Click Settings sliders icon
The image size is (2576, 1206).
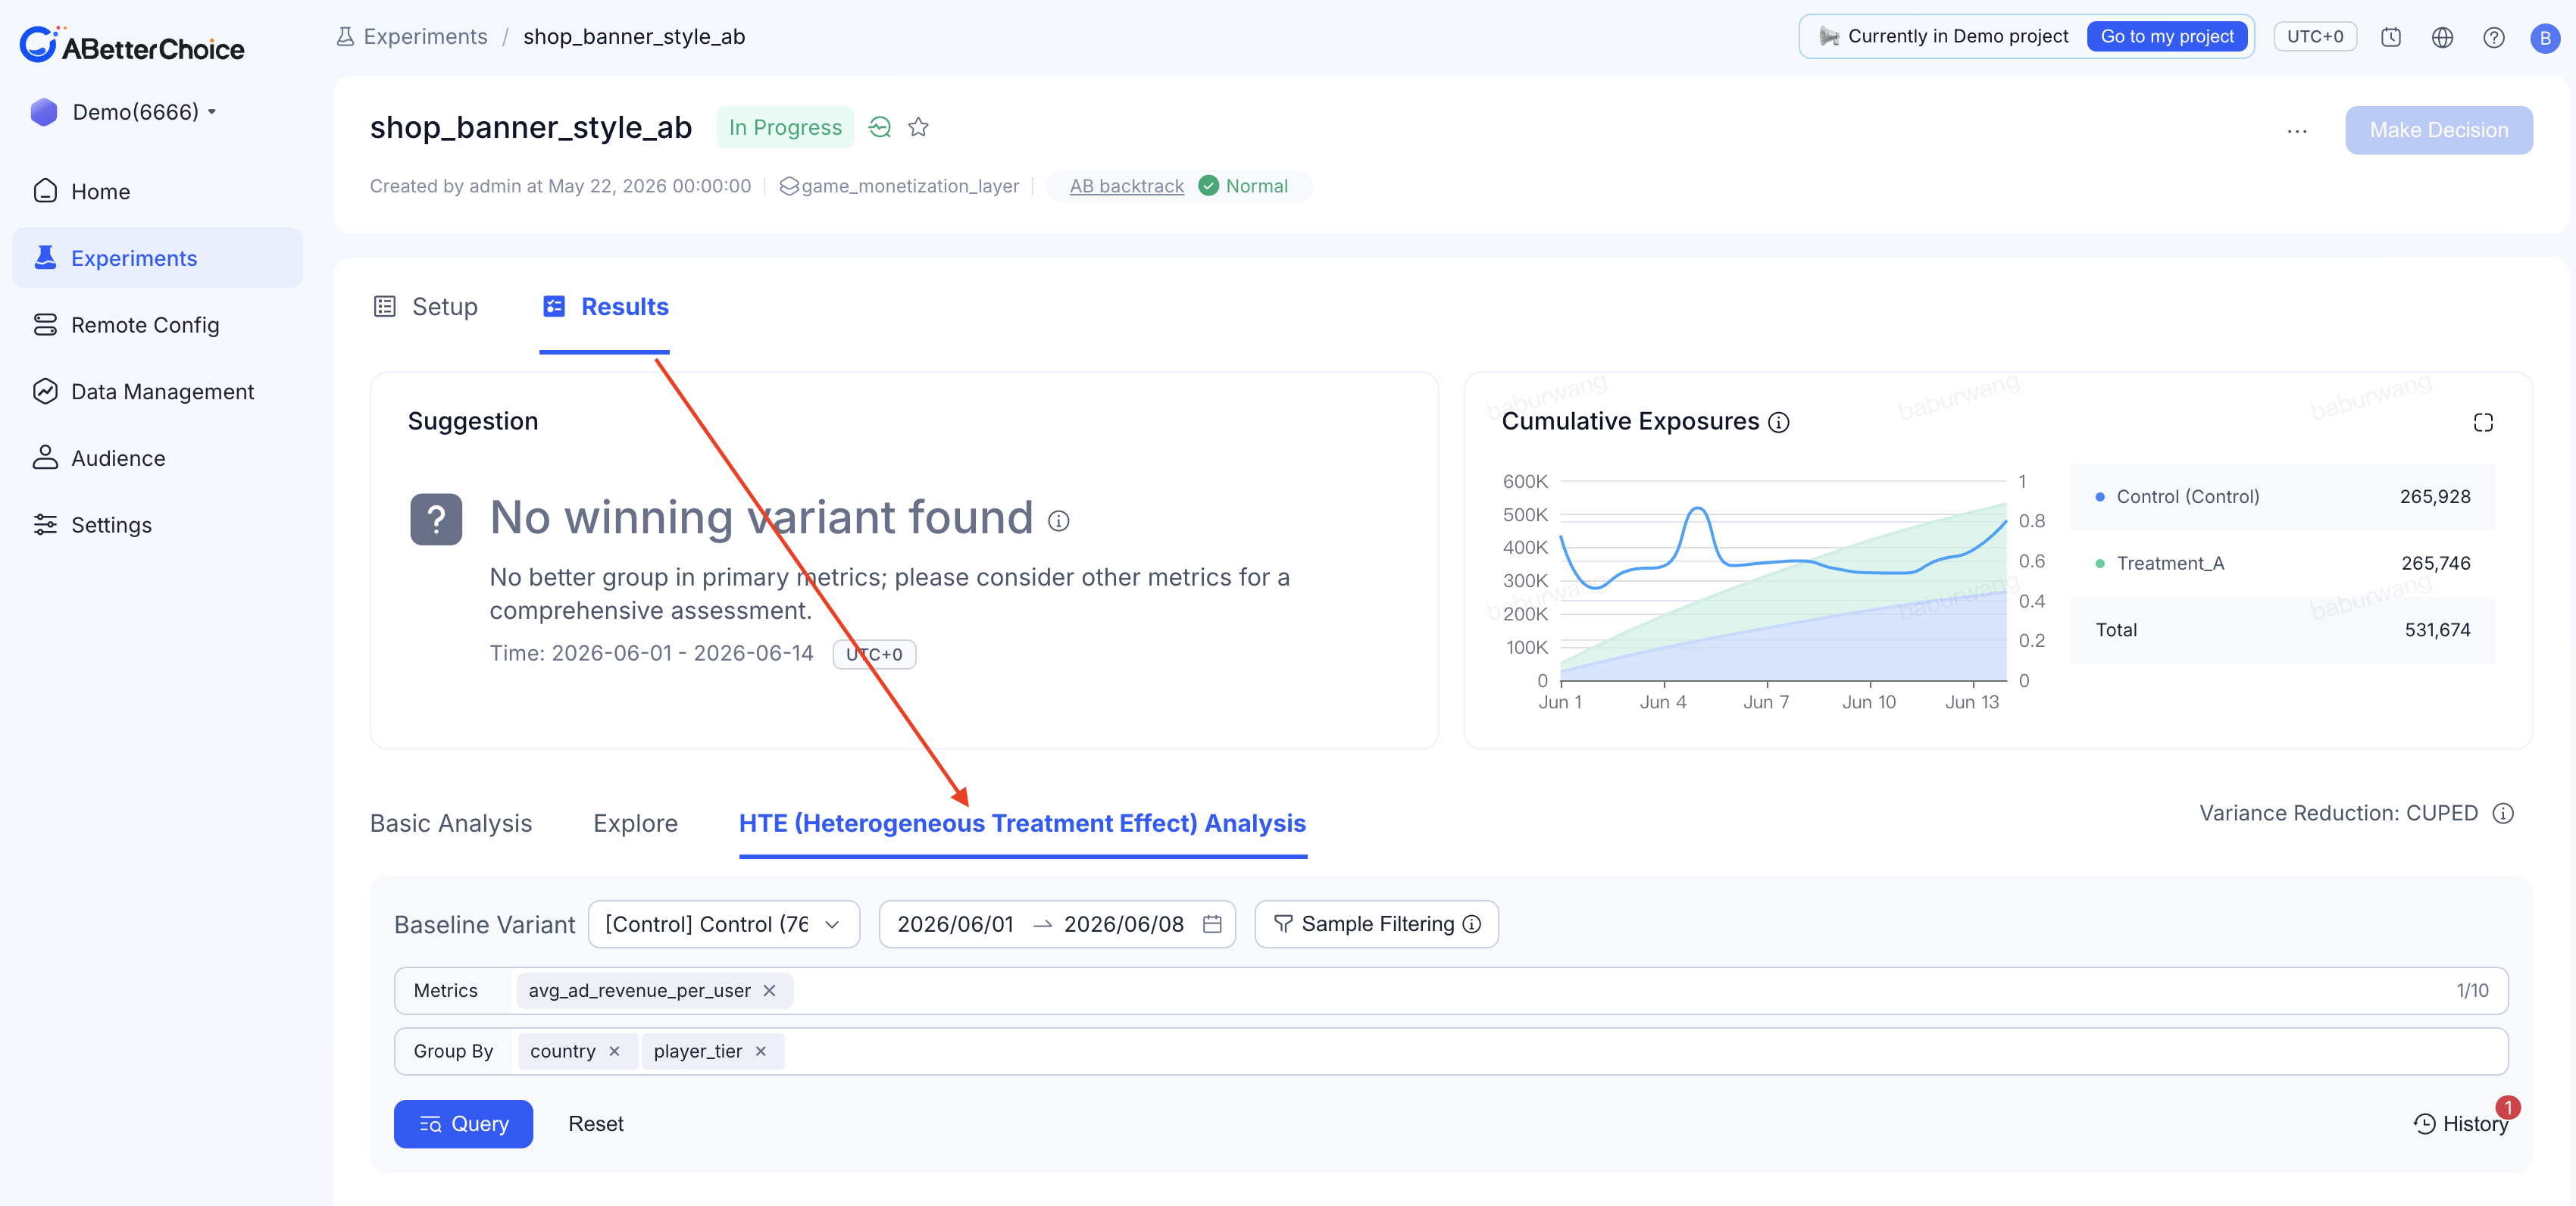pos(45,525)
